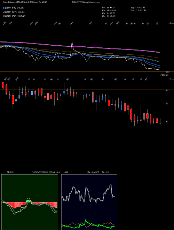Select the 'Pre O: 88.04' open value
This screenshot has width=174, height=230.
109,8
